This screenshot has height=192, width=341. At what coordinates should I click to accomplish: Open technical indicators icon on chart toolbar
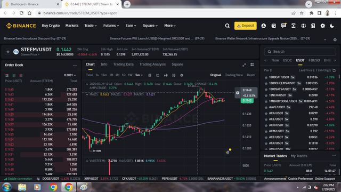(158, 75)
